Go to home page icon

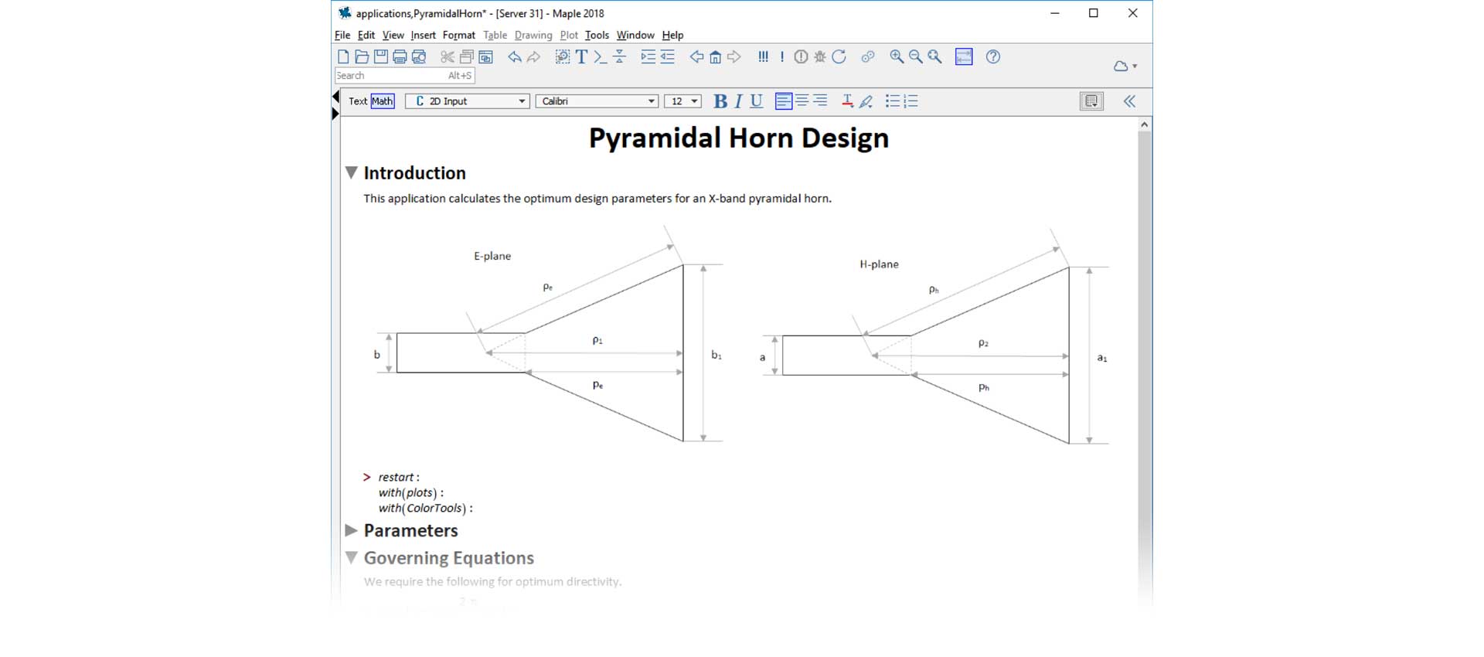[716, 56]
